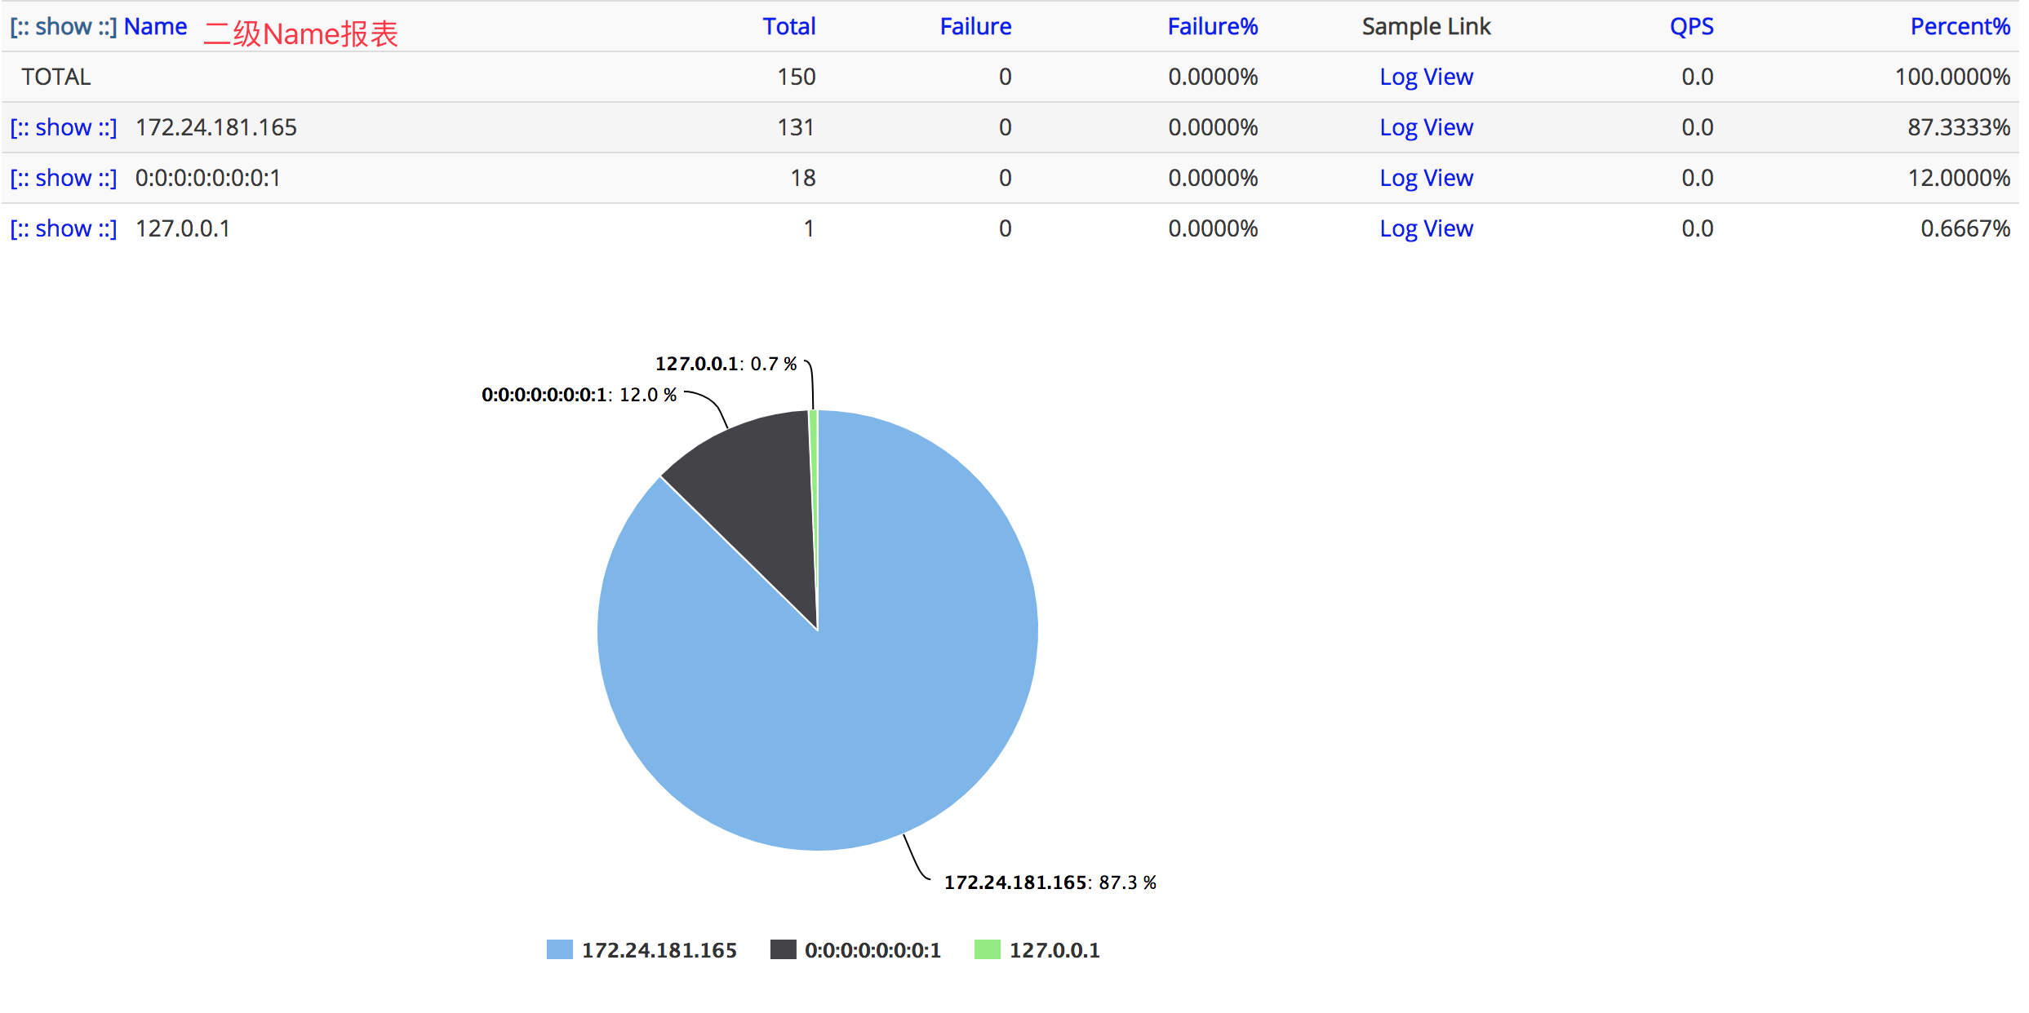Sort table by the QPS column
Image resolution: width=2029 pixels, height=1013 pixels.
pyautogui.click(x=1691, y=25)
